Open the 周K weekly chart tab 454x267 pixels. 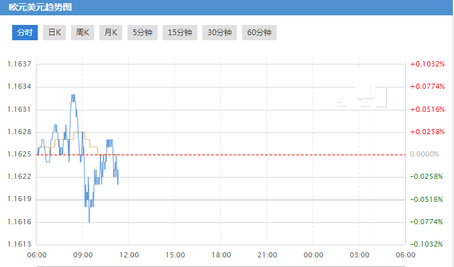tap(82, 33)
